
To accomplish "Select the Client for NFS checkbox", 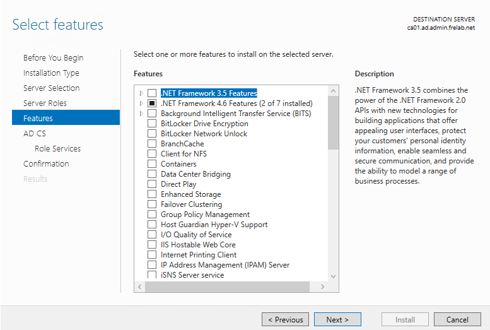I will [x=151, y=154].
